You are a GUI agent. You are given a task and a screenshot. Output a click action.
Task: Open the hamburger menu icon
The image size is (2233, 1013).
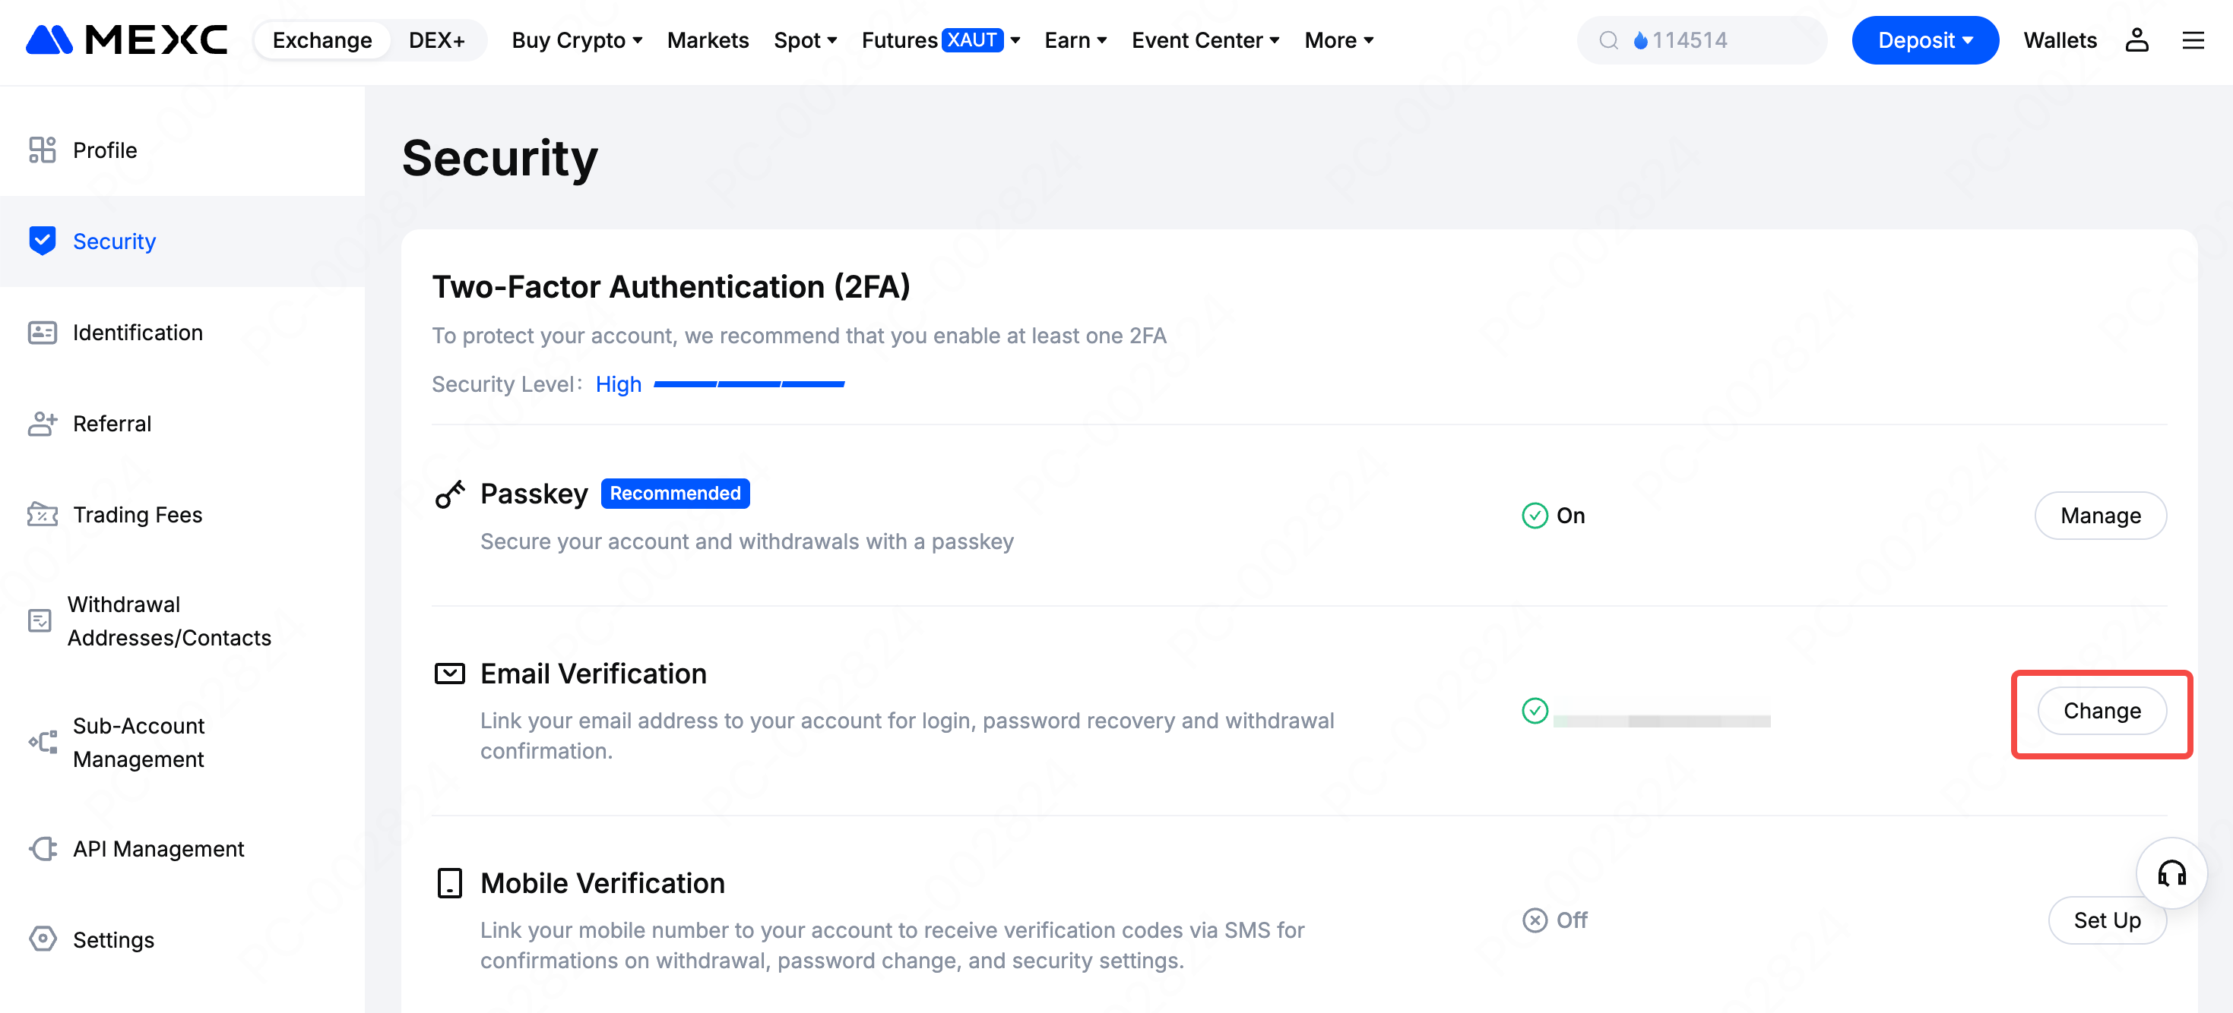coord(2192,39)
